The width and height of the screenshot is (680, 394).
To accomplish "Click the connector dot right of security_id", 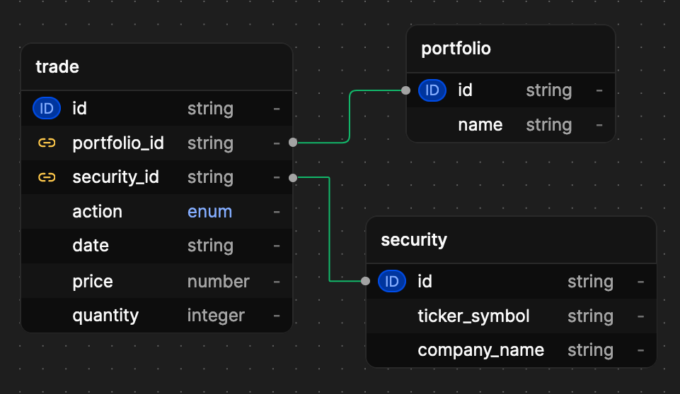I will pyautogui.click(x=293, y=178).
